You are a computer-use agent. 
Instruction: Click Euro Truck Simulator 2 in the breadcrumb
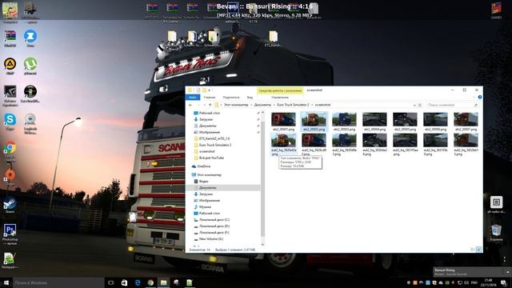tap(293, 105)
